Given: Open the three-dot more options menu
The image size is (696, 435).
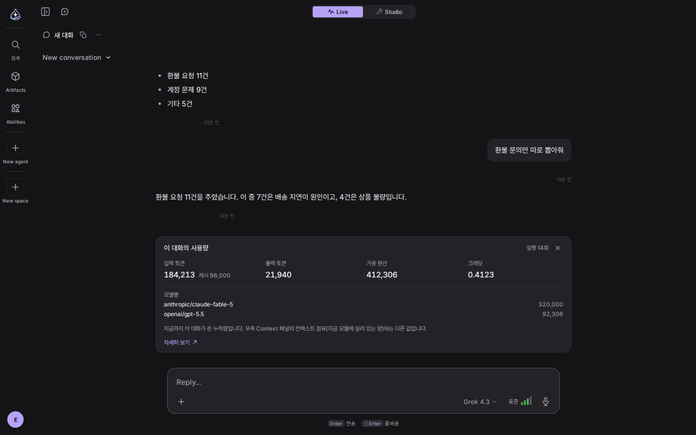Looking at the screenshot, I should (x=99, y=35).
